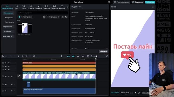174x97 pixels.
Task: Open the selection tool dropdown arrow
Action: coord(6,56)
